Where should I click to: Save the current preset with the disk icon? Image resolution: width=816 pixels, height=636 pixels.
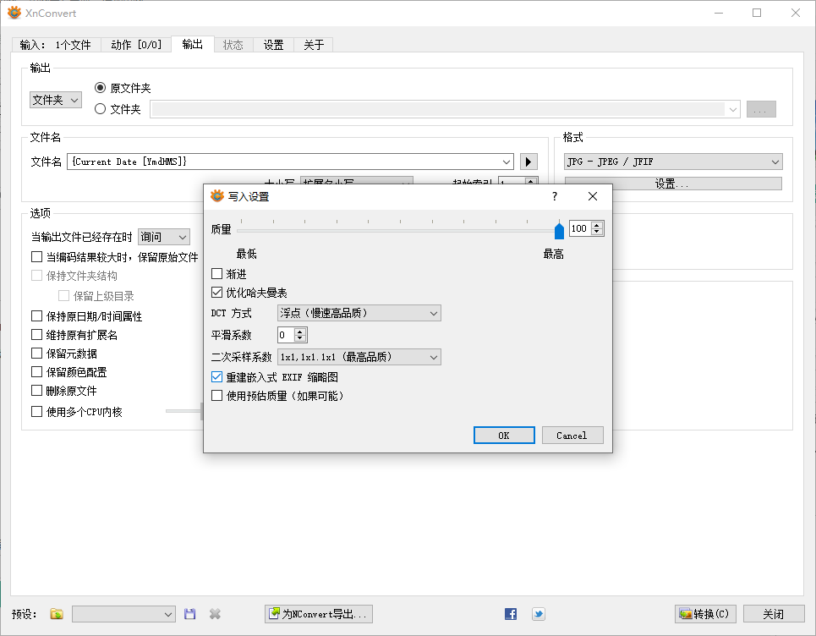coord(189,614)
